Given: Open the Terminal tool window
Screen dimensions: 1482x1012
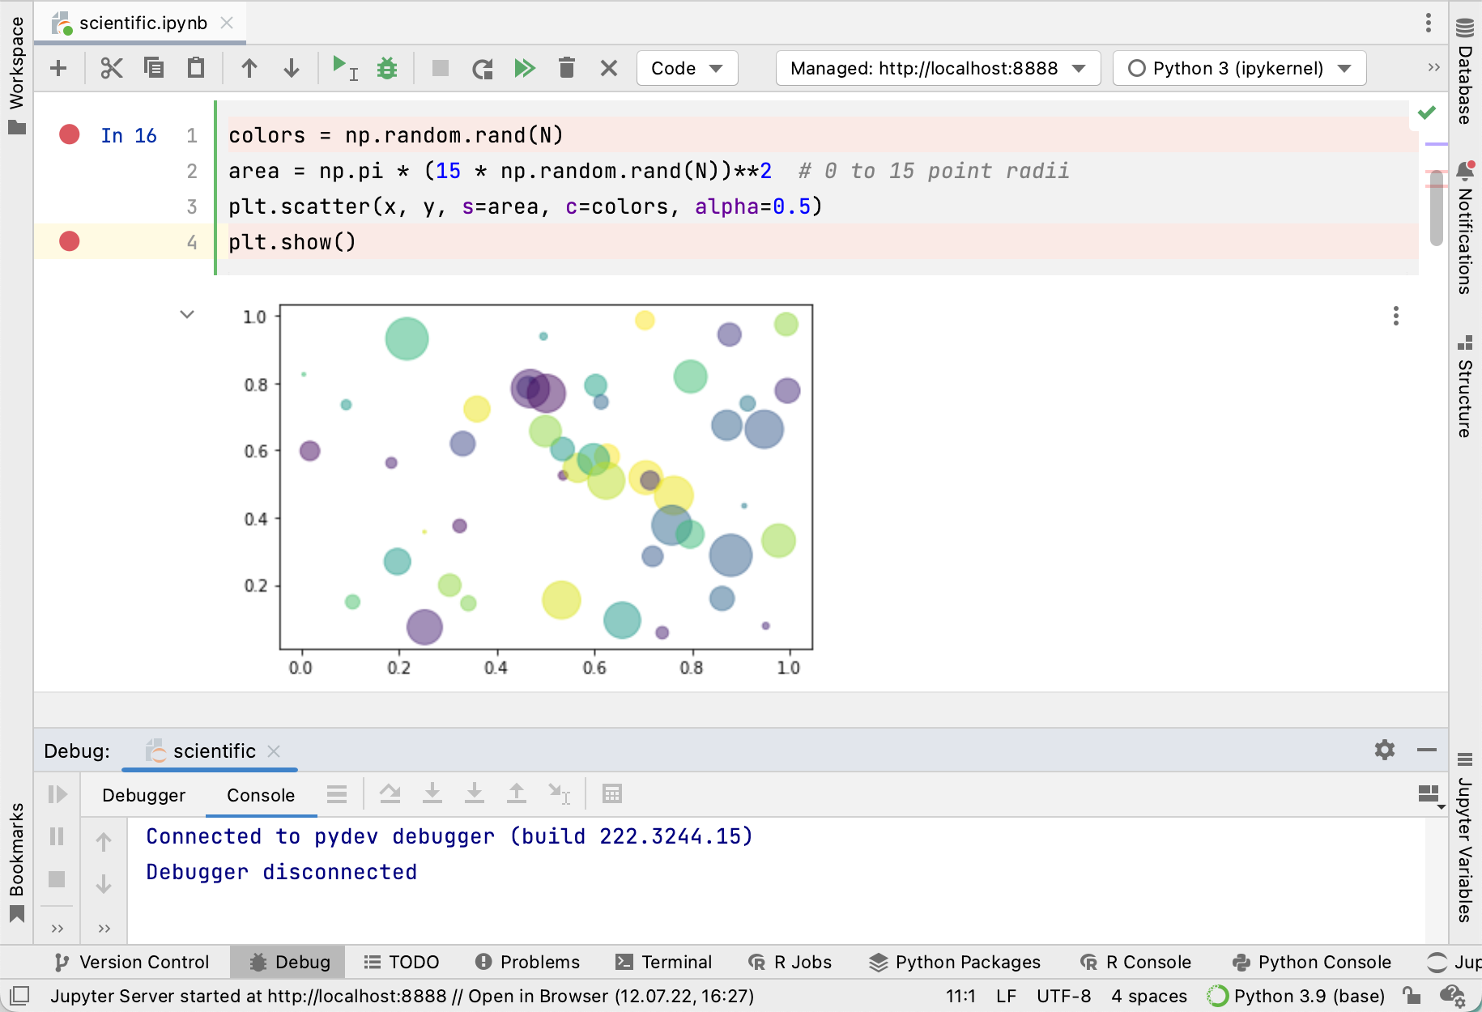Looking at the screenshot, I should point(664,962).
